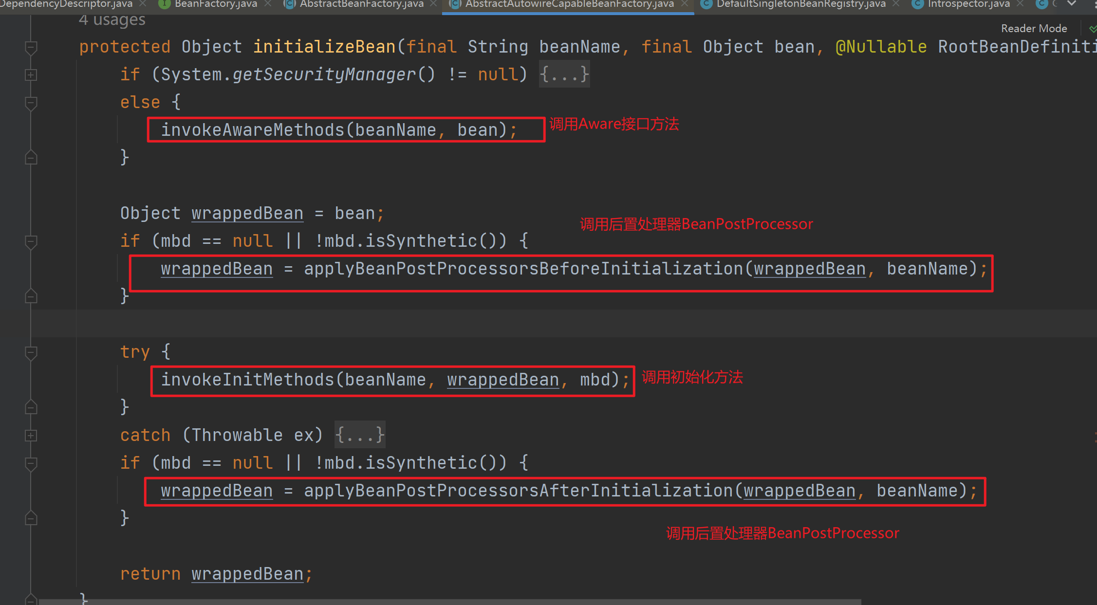Select AbstractAutowireCapableBeanFactory.java tab
This screenshot has height=605, width=1097.
[x=569, y=4]
